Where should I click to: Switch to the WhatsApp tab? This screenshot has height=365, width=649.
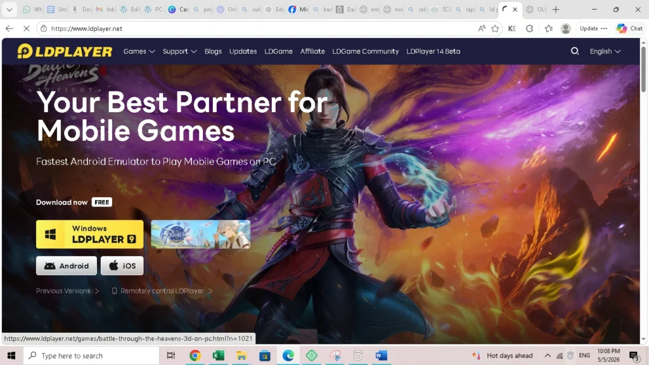32,9
